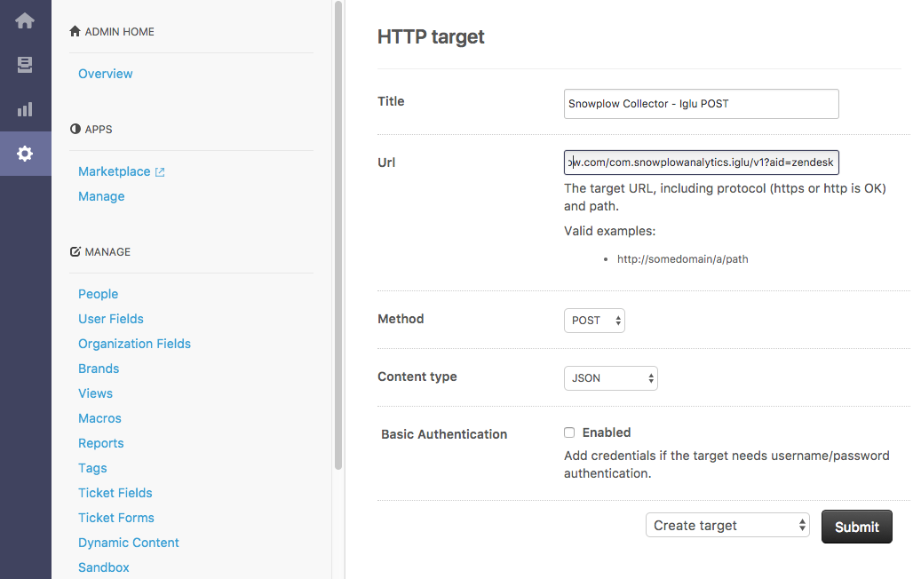Select Ticket Fields in the Manage menu
The height and width of the screenshot is (579, 913).
115,493
